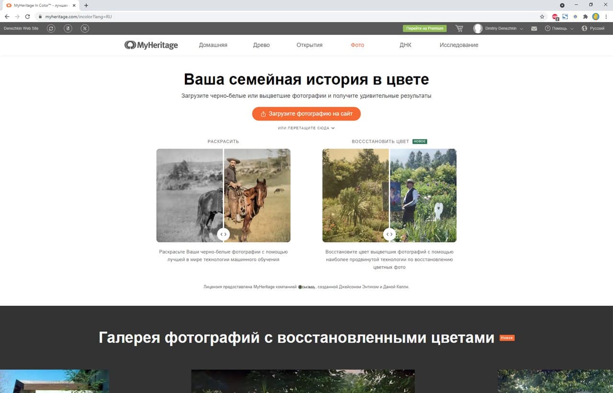
Task: Click the orange Новое badge by gallery heading
Action: (507, 338)
